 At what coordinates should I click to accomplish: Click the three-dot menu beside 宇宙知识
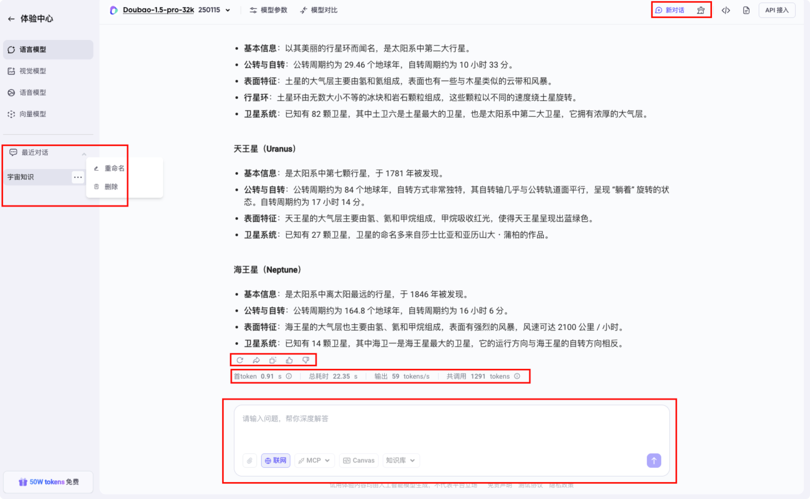pyautogui.click(x=78, y=177)
